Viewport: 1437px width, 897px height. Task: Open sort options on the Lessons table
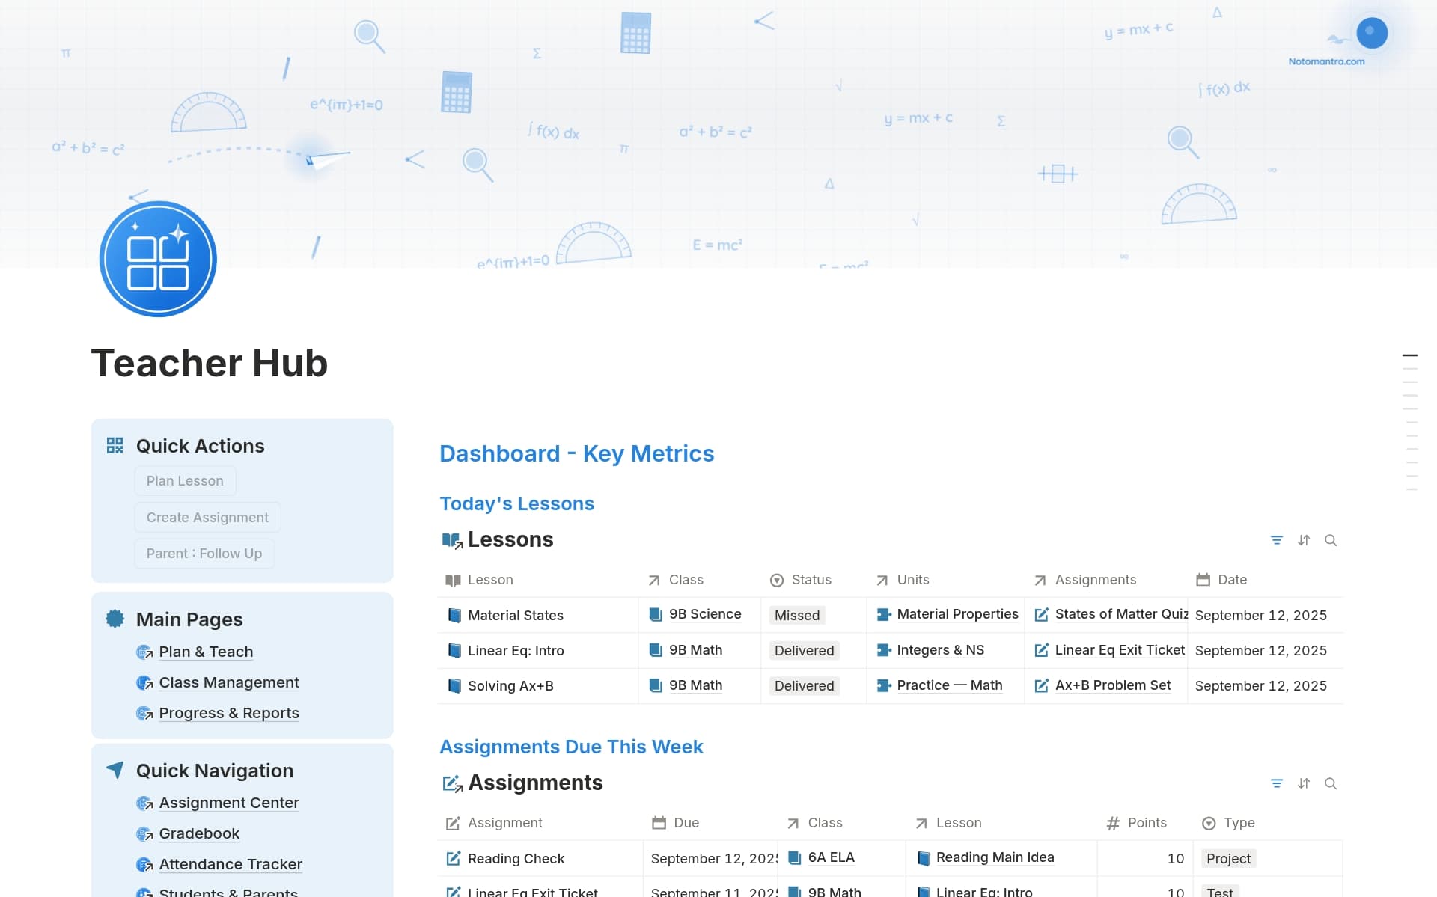(1304, 539)
